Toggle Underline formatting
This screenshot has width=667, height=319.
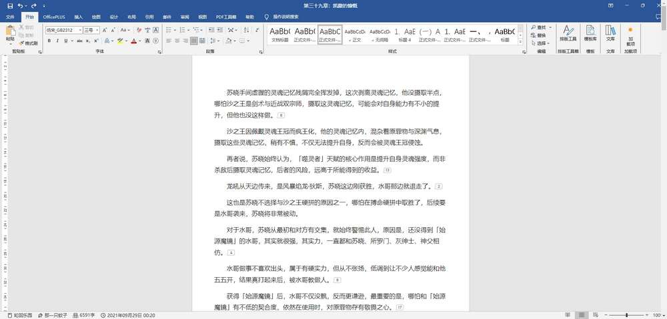65,41
